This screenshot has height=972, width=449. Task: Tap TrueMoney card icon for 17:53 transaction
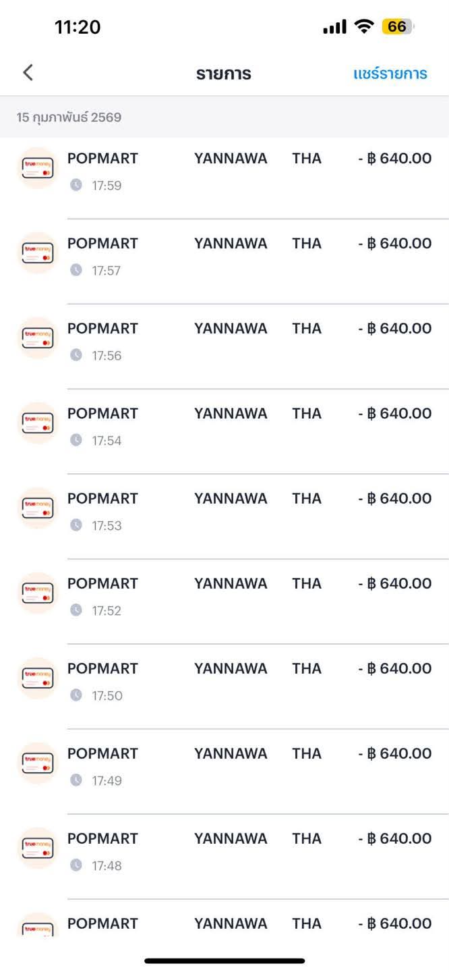(x=38, y=508)
